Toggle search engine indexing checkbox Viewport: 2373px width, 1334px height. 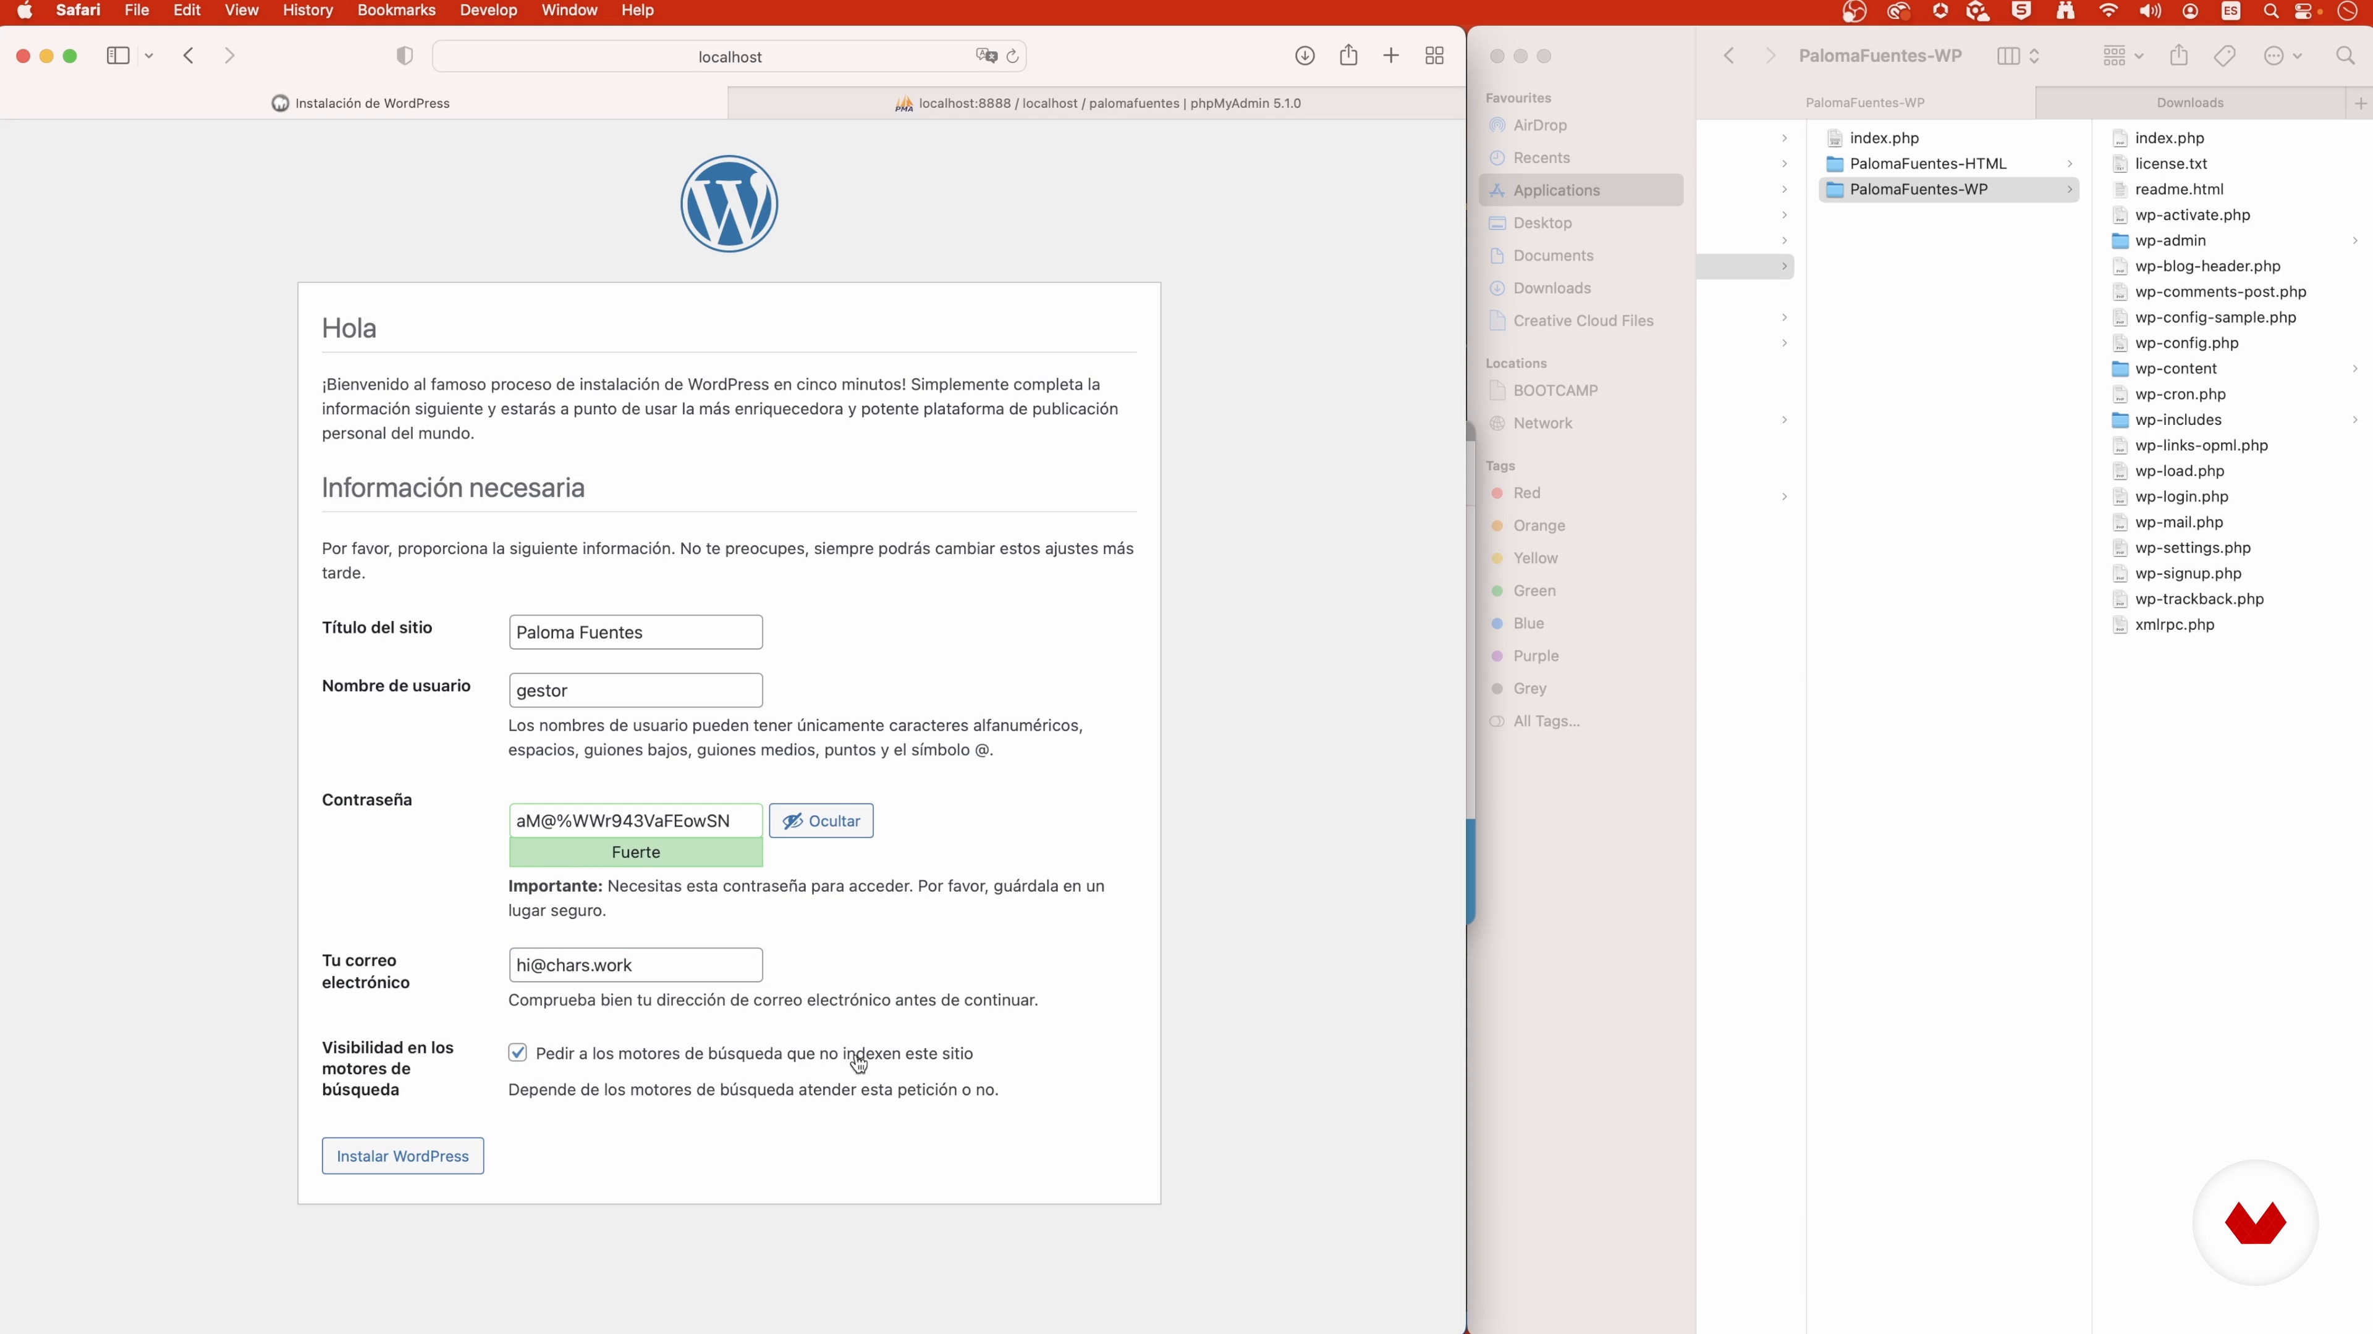coord(518,1052)
